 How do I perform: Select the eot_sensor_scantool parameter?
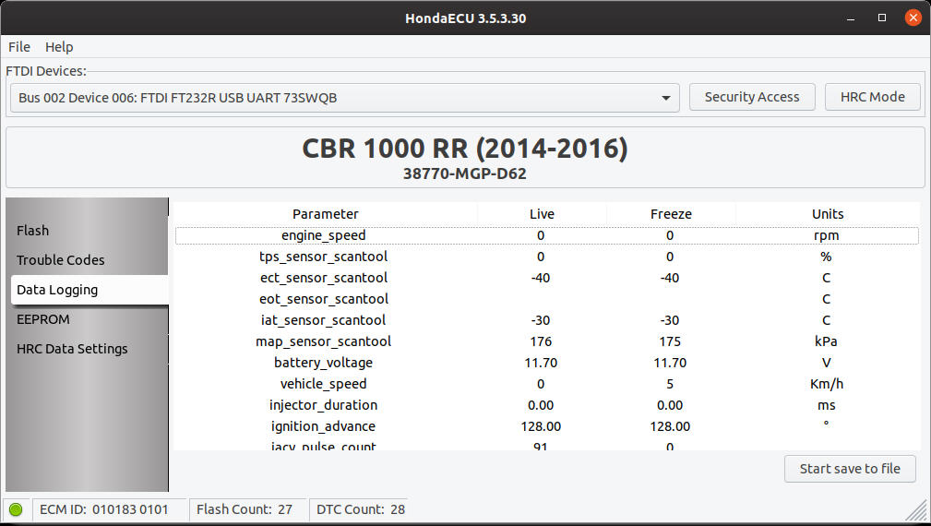[x=324, y=299]
